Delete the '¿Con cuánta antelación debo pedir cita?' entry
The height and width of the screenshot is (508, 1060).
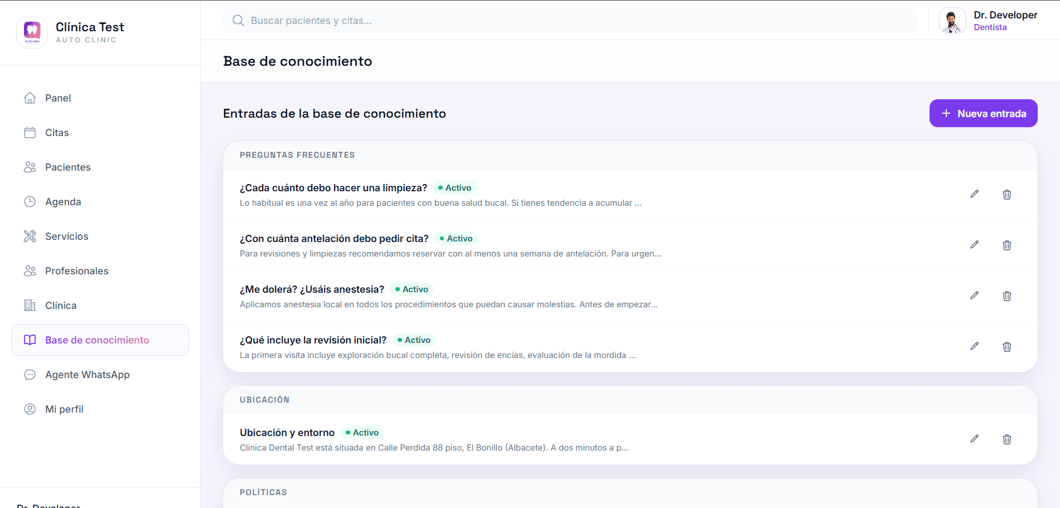point(1007,245)
